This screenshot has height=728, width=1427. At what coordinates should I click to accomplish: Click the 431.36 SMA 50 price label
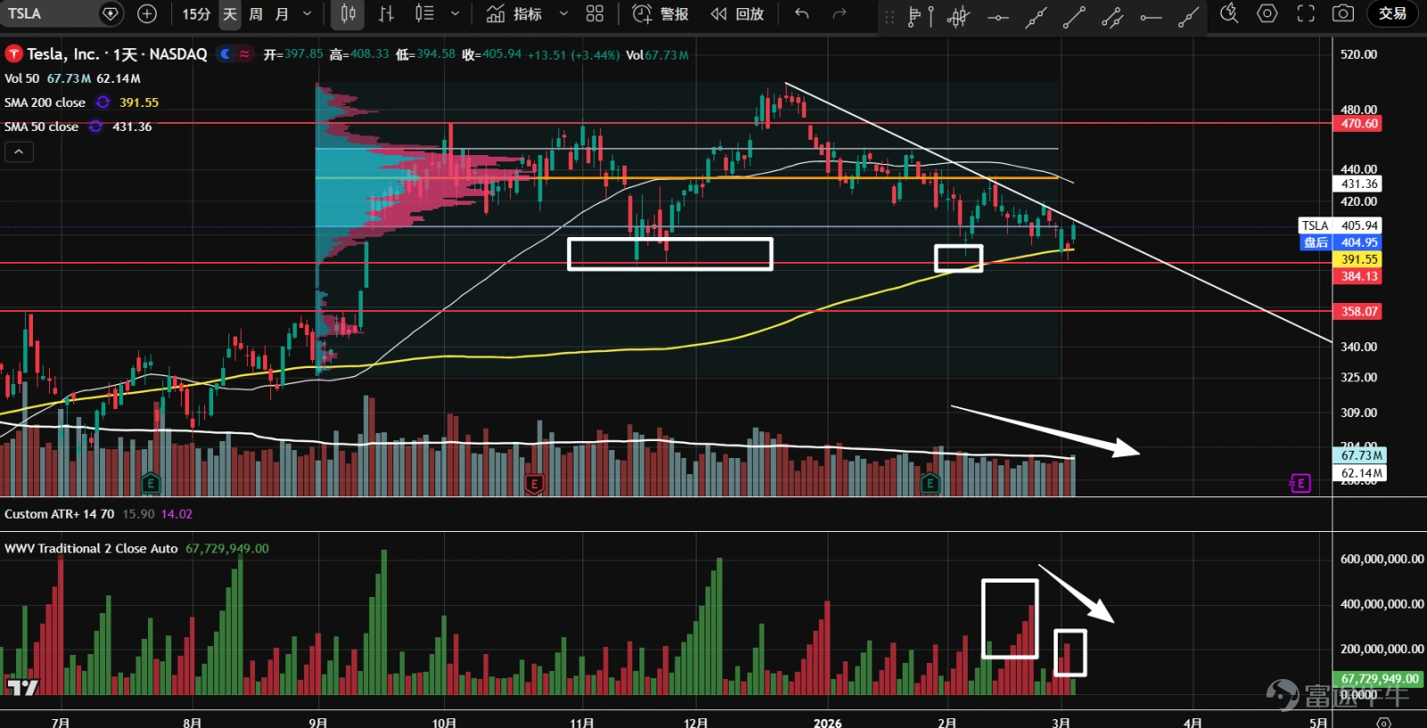1358,184
